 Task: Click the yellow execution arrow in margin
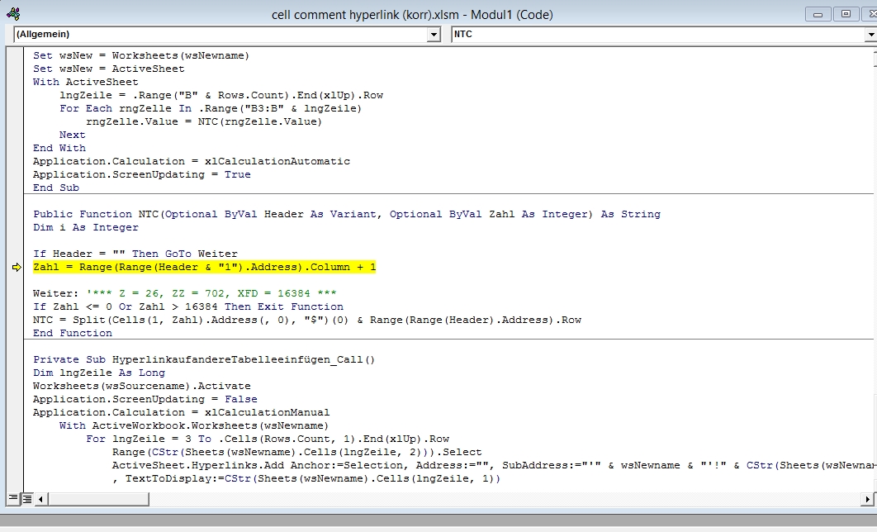pos(17,268)
